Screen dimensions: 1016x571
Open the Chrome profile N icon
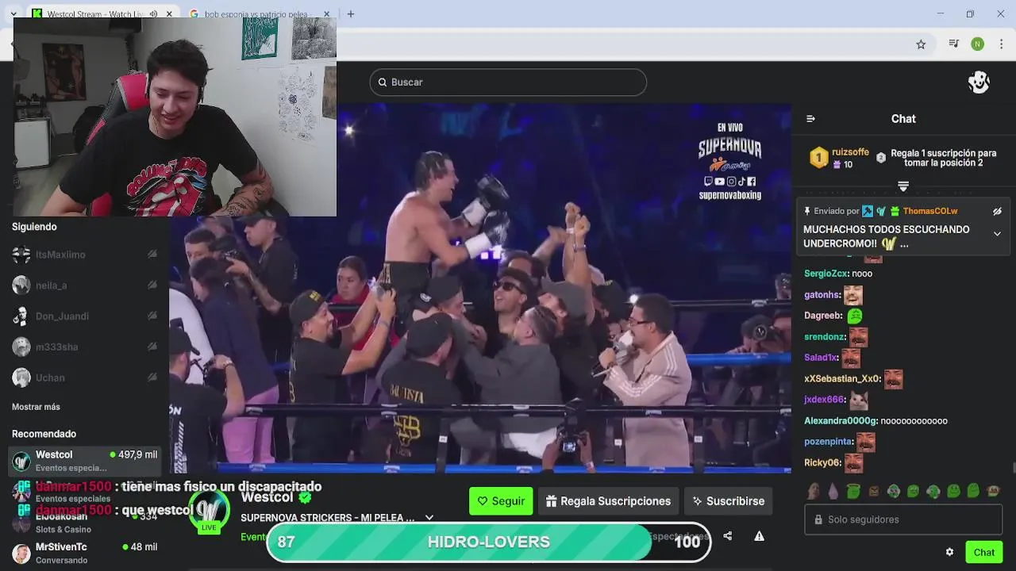pos(977,44)
